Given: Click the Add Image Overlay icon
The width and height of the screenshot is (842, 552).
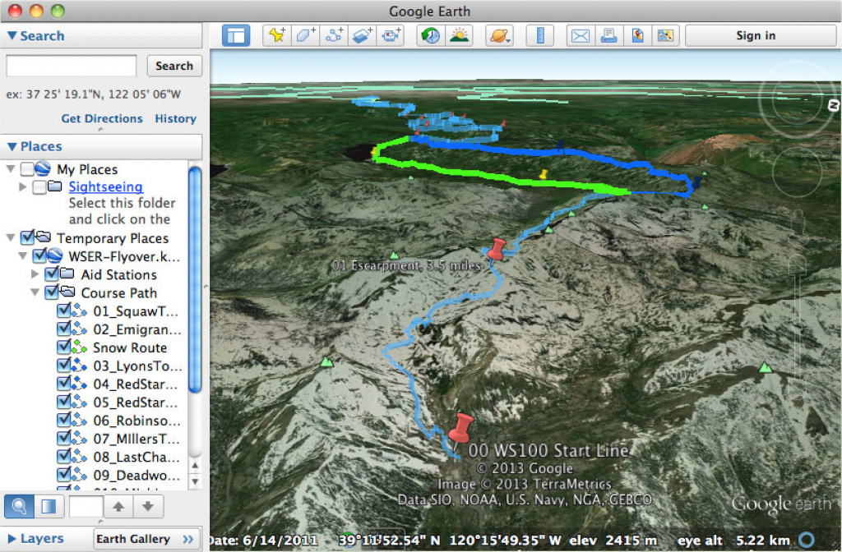Looking at the screenshot, I should click(x=363, y=35).
